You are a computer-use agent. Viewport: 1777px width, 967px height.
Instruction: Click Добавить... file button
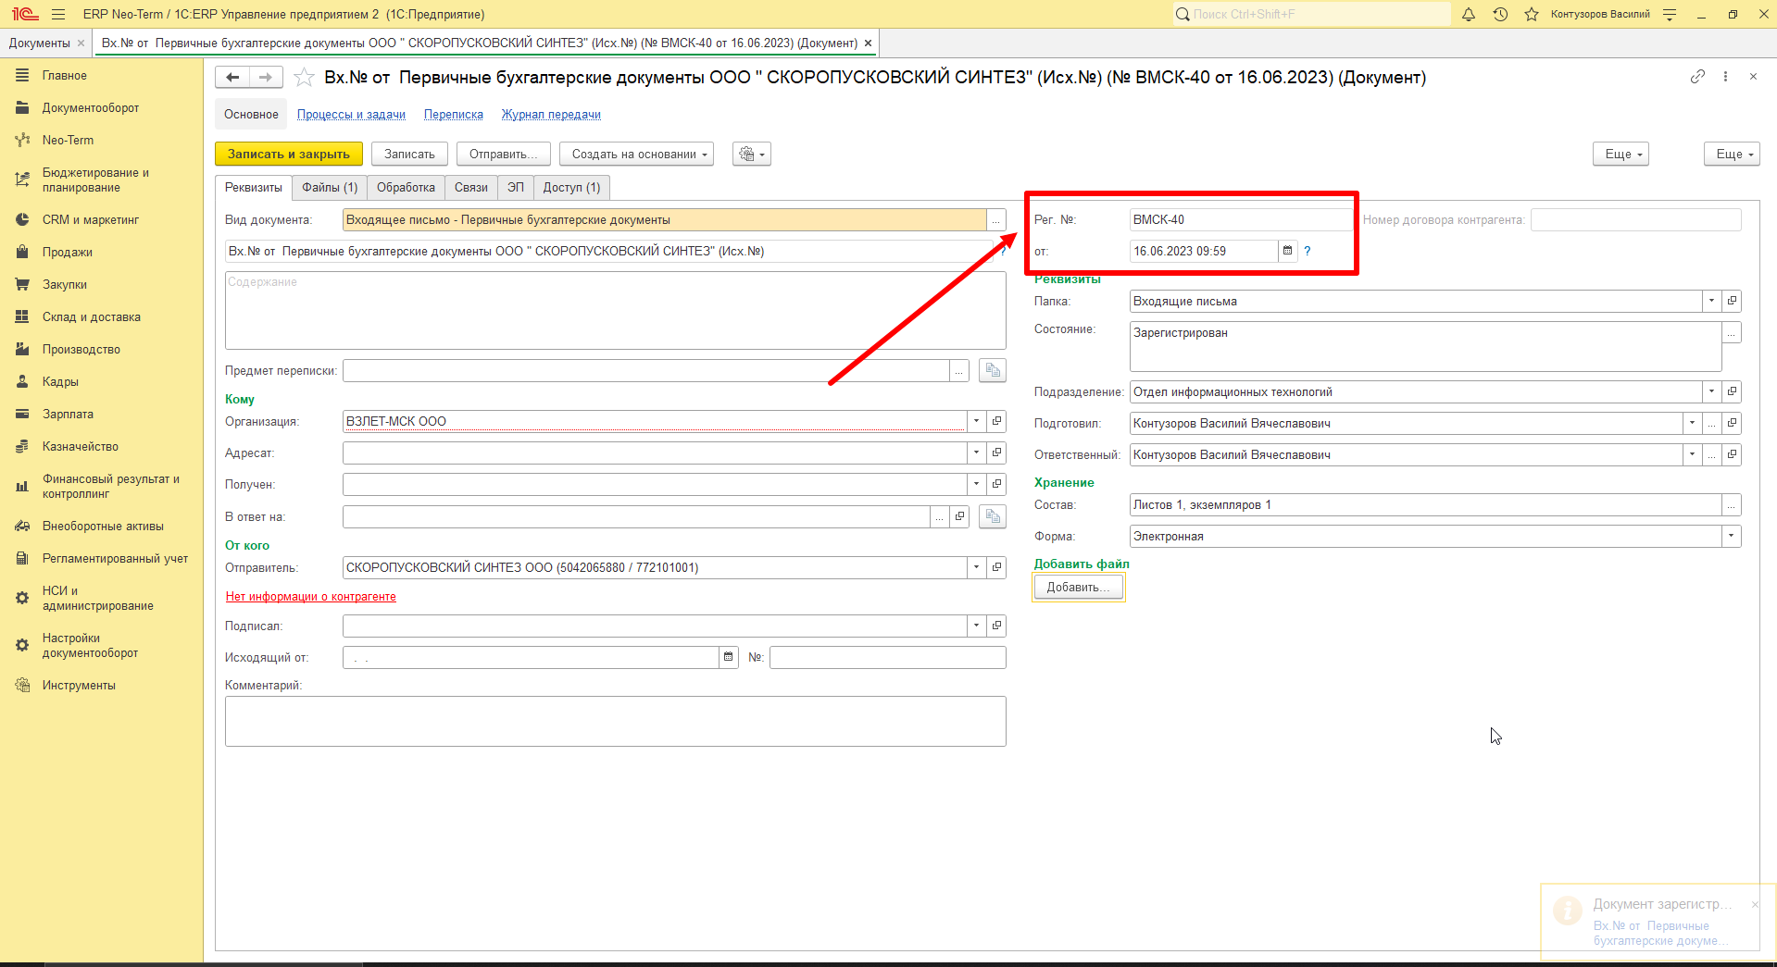[x=1078, y=588]
